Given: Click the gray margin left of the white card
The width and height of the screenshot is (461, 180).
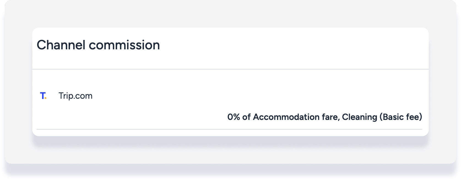Looking at the screenshot, I should tap(18, 83).
